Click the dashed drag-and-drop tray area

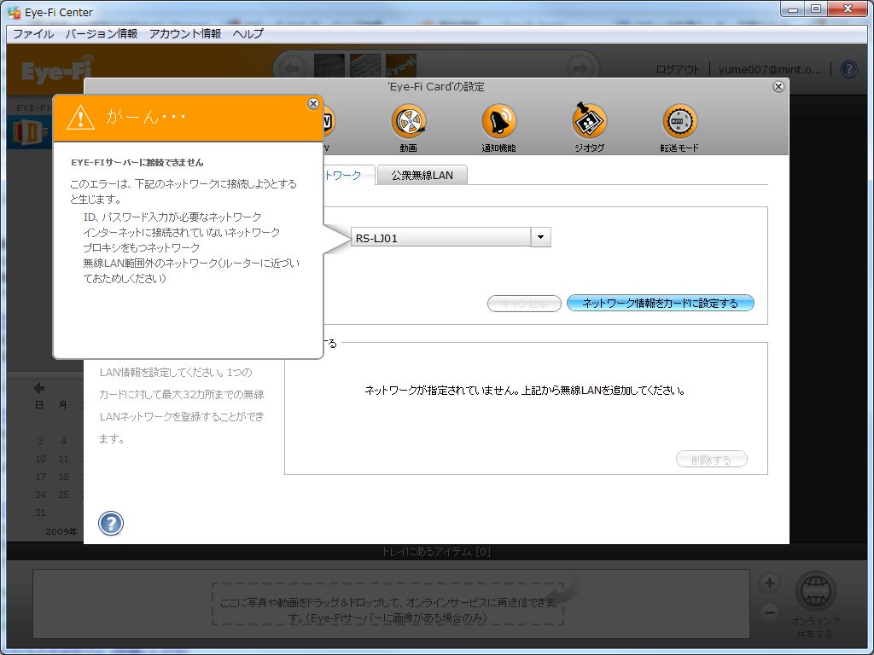click(388, 605)
